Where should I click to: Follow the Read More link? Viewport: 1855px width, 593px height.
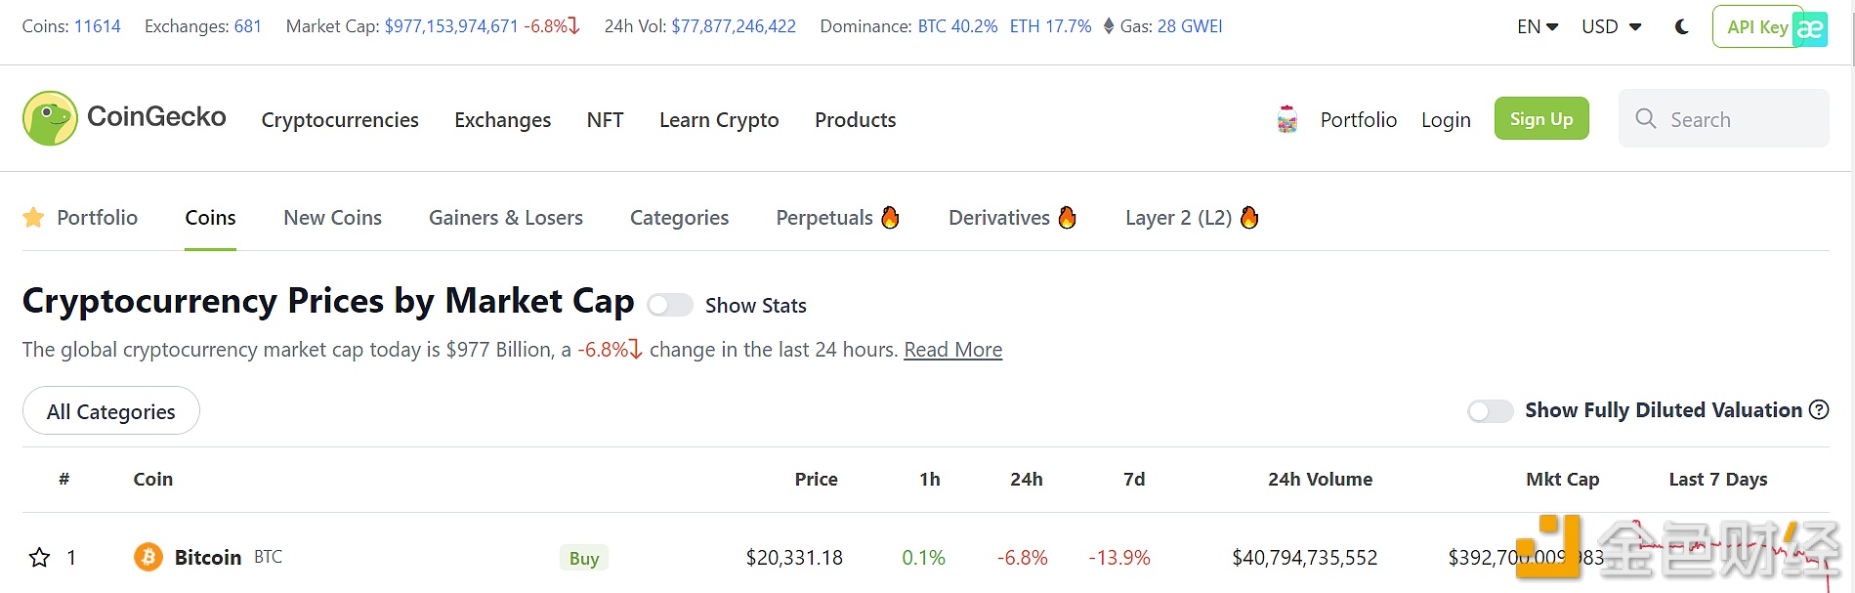953,349
